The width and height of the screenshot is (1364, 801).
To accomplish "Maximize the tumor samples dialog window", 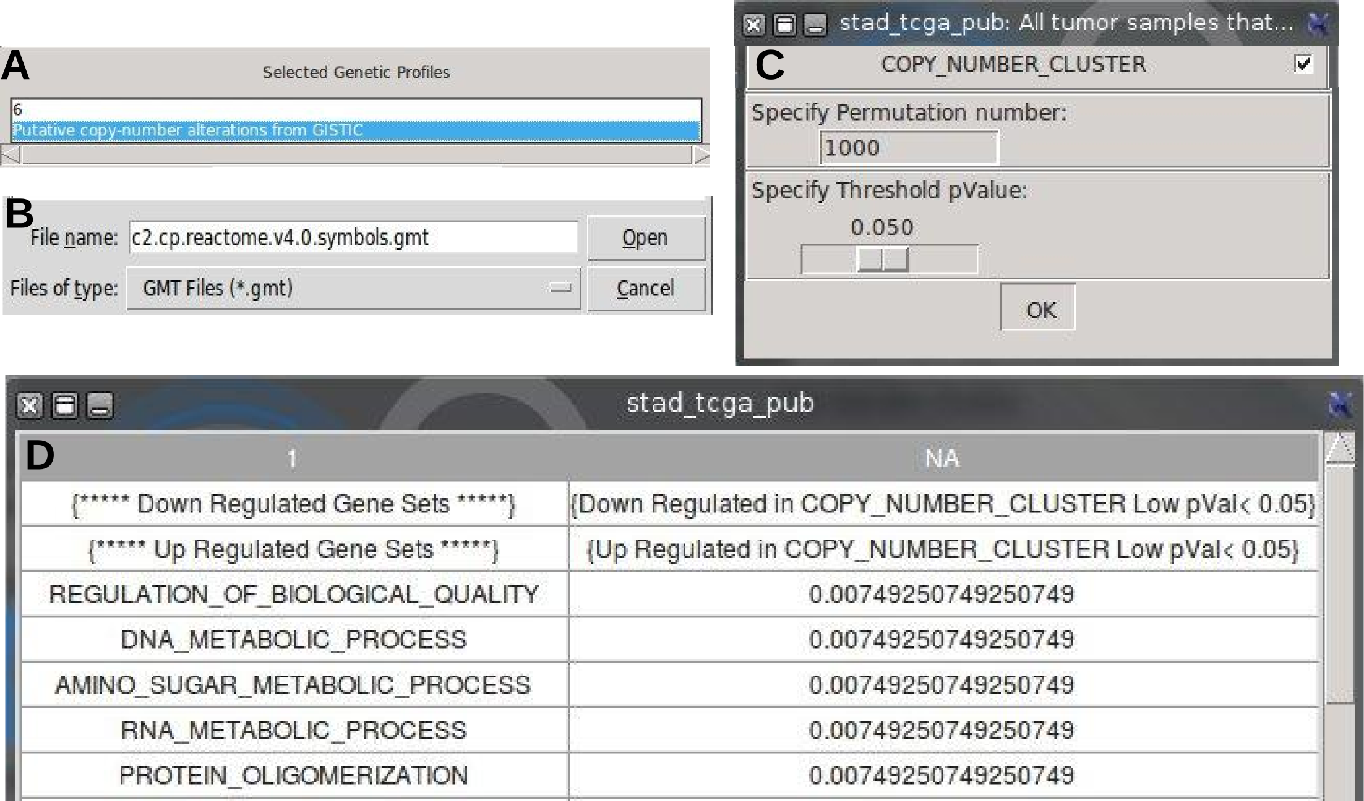I will coord(784,25).
